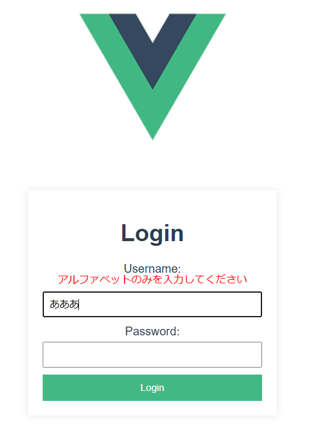This screenshot has width=310, height=429.
Task: Click the bold Login heading
Action: (152, 233)
